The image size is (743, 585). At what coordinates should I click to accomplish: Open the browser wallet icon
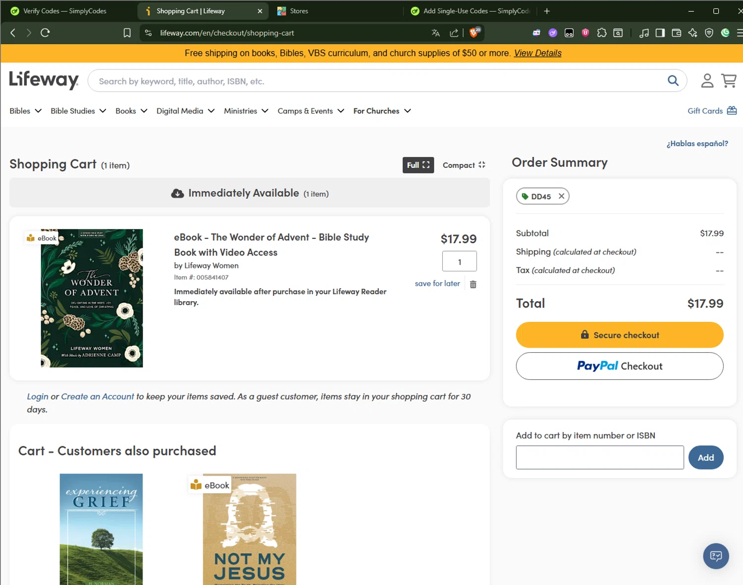[x=676, y=33]
